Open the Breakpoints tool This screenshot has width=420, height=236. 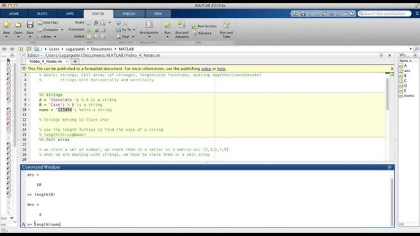[x=149, y=24]
